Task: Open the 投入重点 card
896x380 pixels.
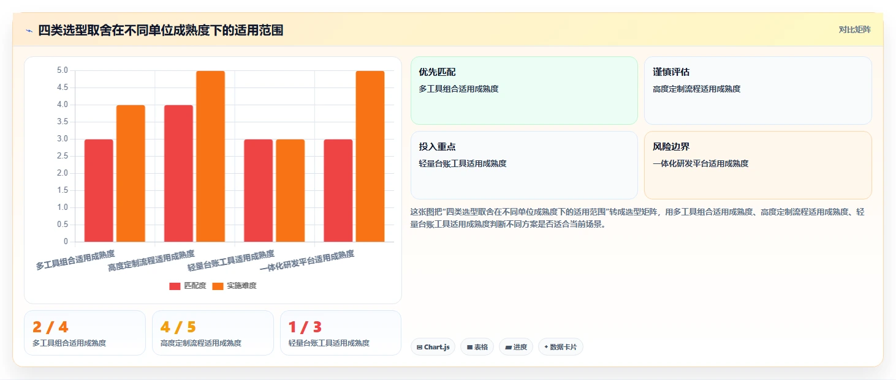Action: (524, 165)
